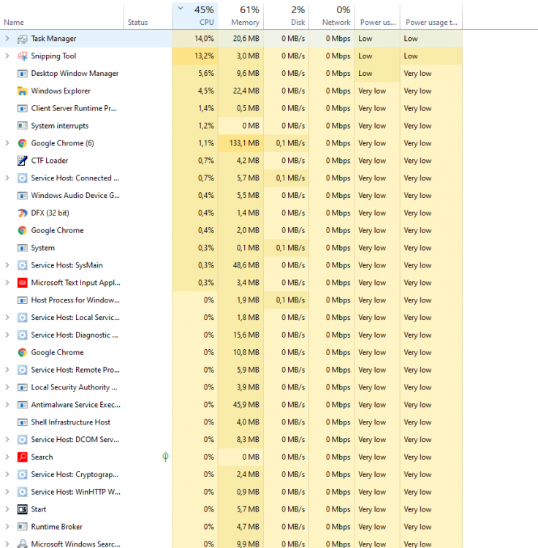The height and width of the screenshot is (548, 538).
Task: Expand Service Host: Local Service row
Action: [7, 317]
